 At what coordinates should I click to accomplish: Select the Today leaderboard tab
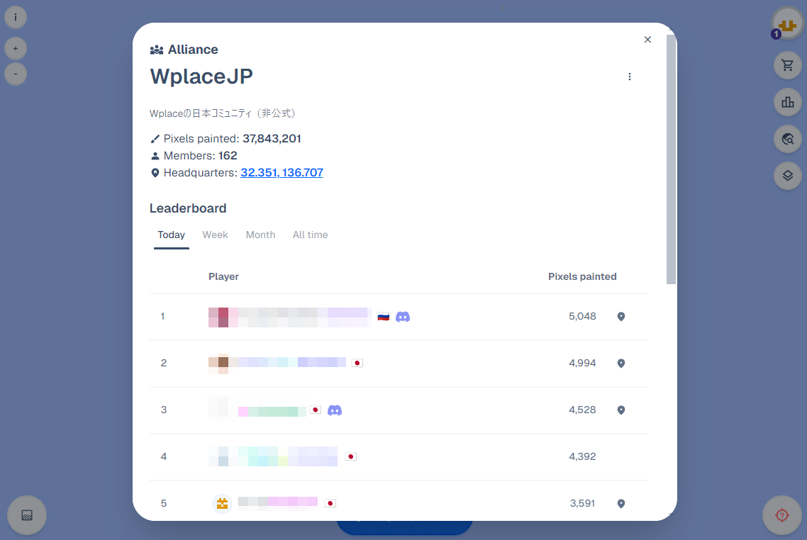click(x=172, y=235)
